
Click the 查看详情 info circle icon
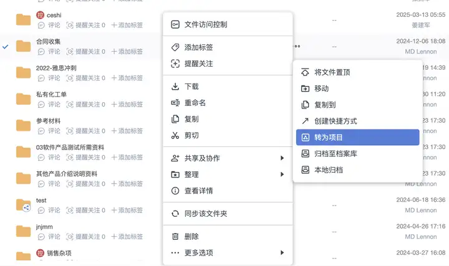[175, 191]
